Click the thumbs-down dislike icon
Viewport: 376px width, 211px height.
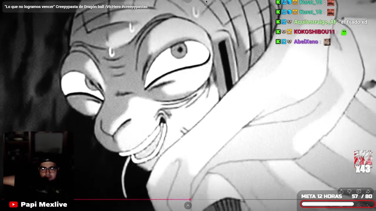(350, 191)
